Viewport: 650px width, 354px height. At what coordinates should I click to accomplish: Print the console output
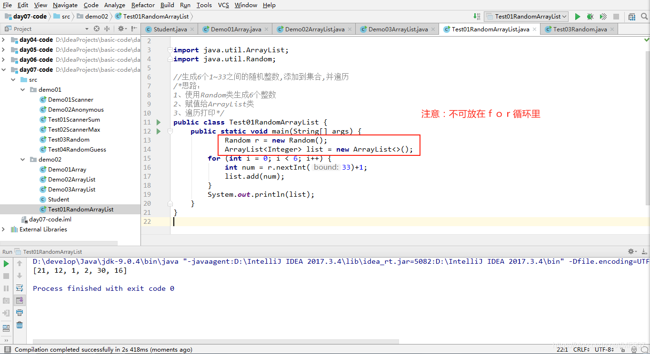[x=20, y=313]
